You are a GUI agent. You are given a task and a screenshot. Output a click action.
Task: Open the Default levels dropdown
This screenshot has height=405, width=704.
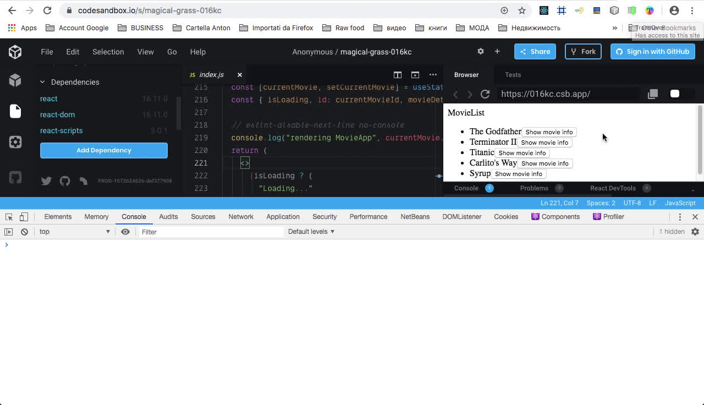pos(311,232)
